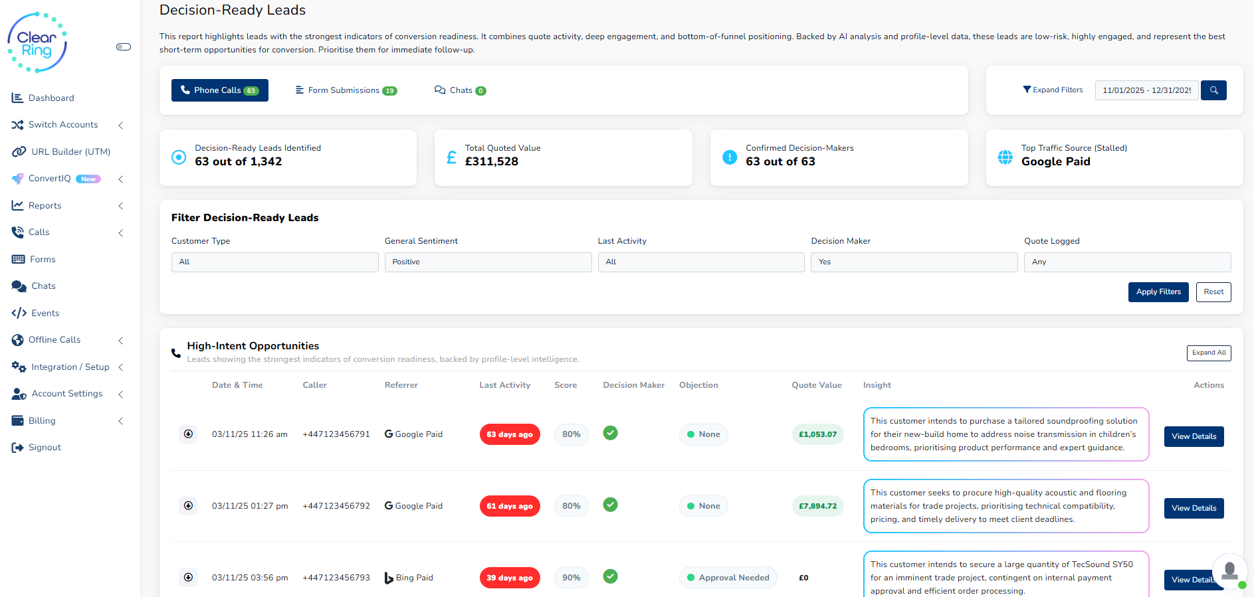Click the date range input field
The image size is (1254, 597).
(1146, 90)
